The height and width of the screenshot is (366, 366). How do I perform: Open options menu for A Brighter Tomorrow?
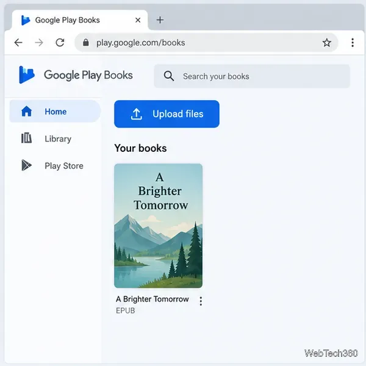[201, 301]
